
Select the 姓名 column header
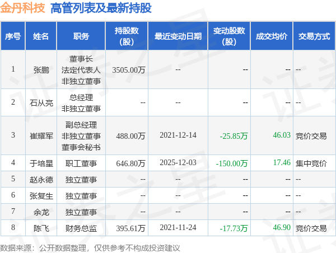(x=41, y=36)
